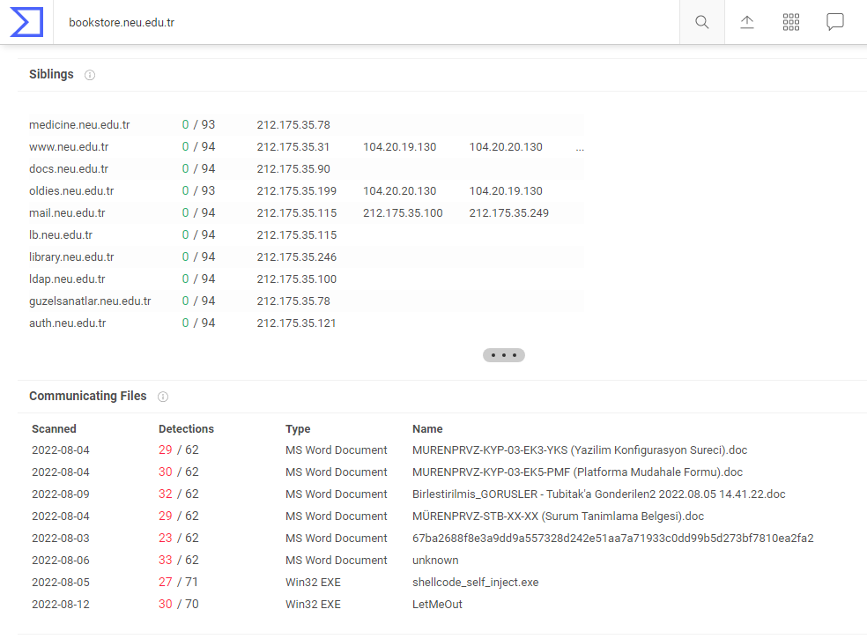Viewport: 867px width, 639px height.
Task: Click the Scanned column header
Action: tap(54, 429)
